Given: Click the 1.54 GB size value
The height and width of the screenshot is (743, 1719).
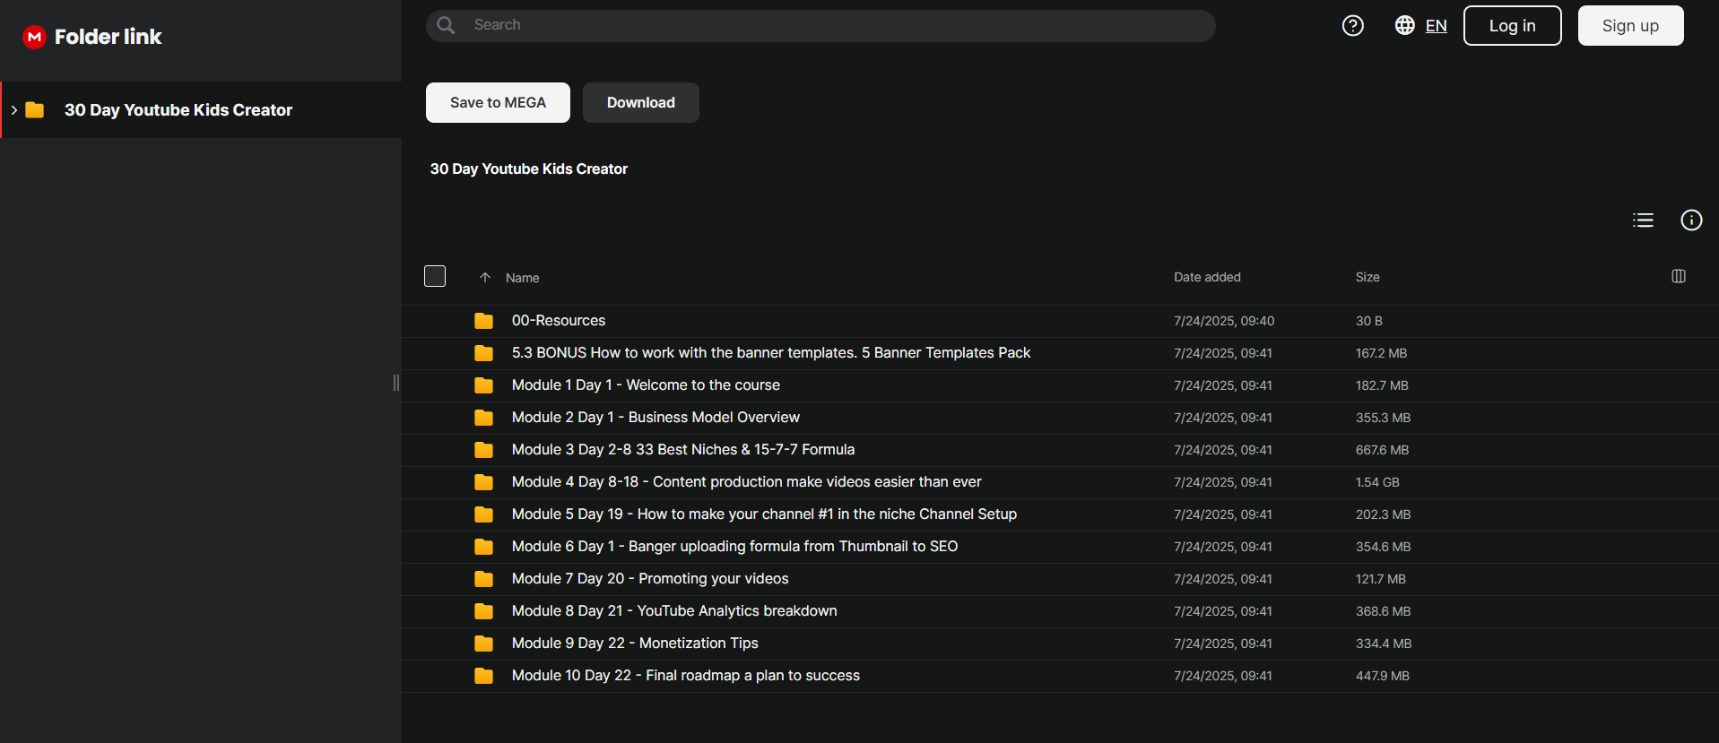Looking at the screenshot, I should coord(1377,482).
